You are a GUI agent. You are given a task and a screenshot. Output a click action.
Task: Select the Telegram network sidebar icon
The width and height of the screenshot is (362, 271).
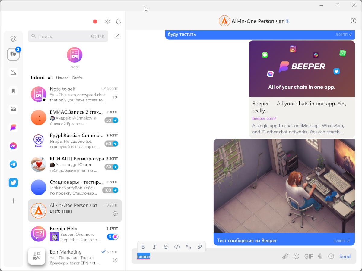click(13, 164)
